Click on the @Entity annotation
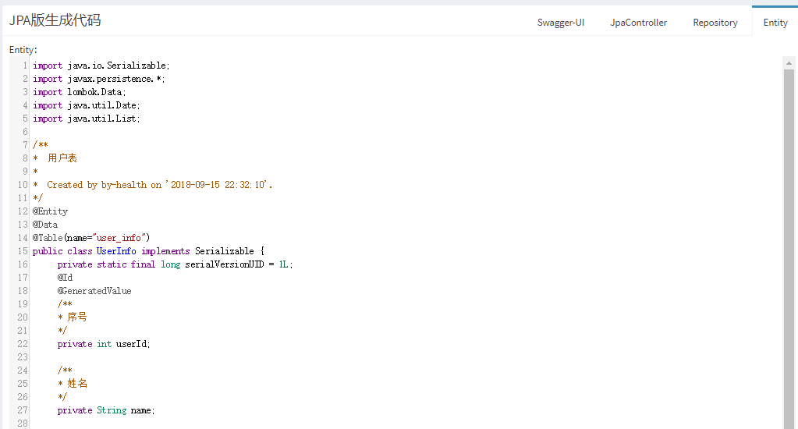The width and height of the screenshot is (798, 429). [x=50, y=211]
